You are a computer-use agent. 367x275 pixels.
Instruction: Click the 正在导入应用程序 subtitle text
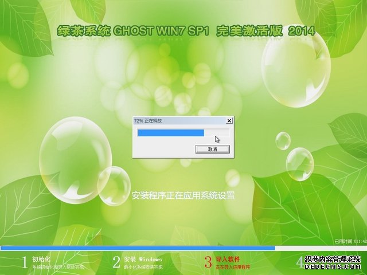pos(233,267)
